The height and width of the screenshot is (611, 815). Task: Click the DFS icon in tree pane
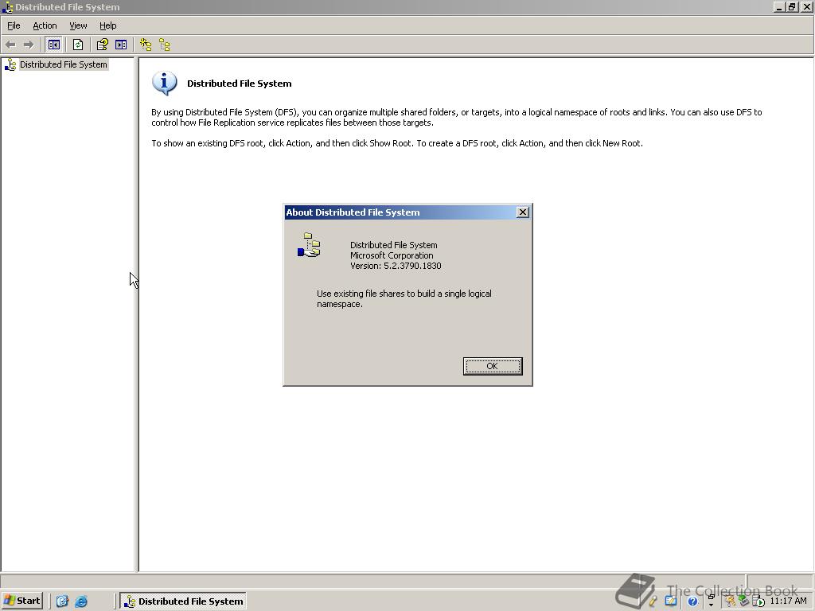tap(10, 64)
